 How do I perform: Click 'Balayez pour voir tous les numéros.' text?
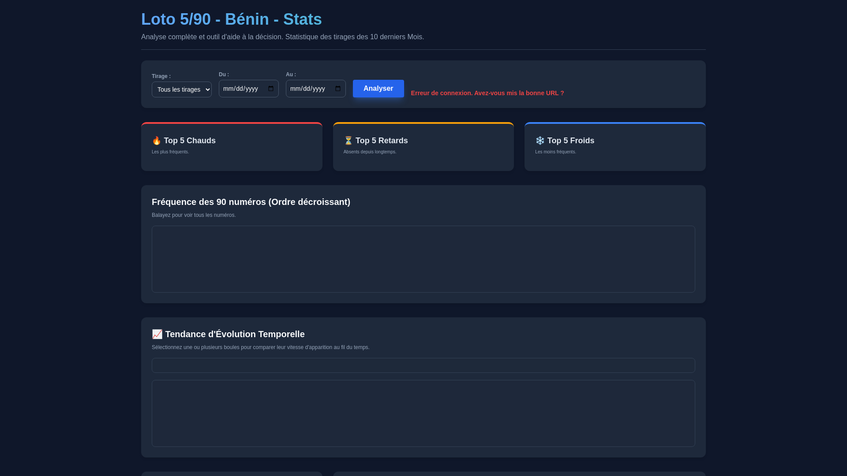194,215
